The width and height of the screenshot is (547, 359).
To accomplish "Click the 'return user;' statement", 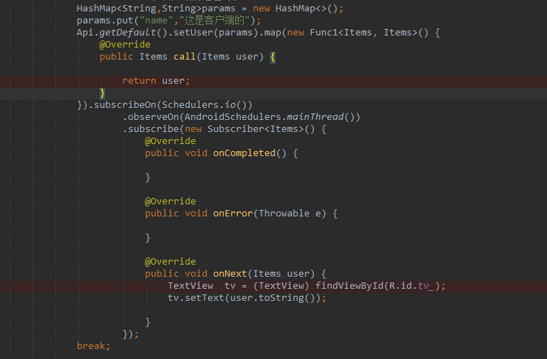I will [x=156, y=81].
